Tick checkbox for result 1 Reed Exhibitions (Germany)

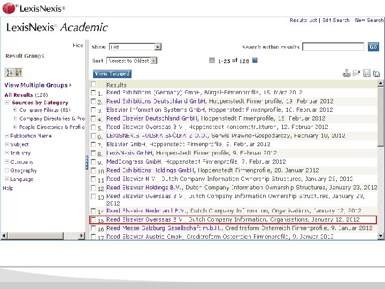click(x=93, y=93)
